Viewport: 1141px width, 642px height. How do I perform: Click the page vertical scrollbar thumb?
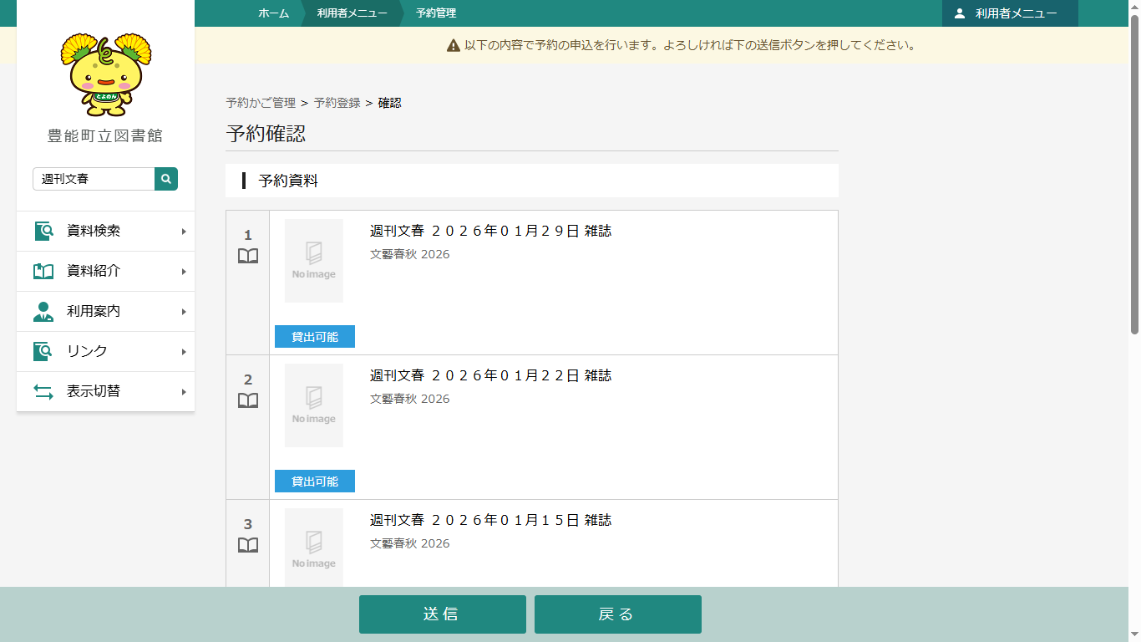pos(1134,176)
